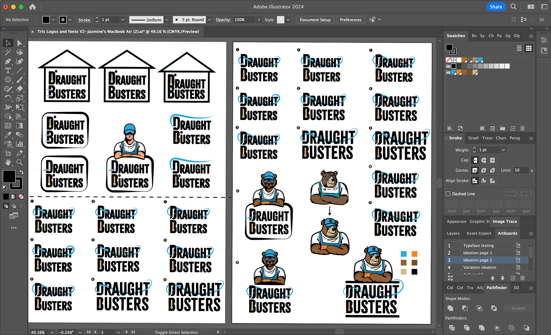Open Preferences button
The height and width of the screenshot is (335, 551).
pyautogui.click(x=350, y=20)
